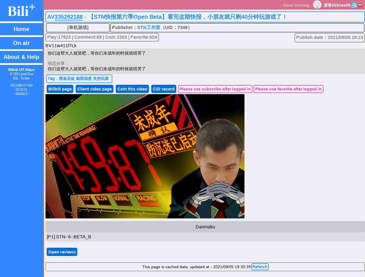Click the guest username 游客6bb2ea56
The height and width of the screenshot is (277, 365).
[x=337, y=5]
